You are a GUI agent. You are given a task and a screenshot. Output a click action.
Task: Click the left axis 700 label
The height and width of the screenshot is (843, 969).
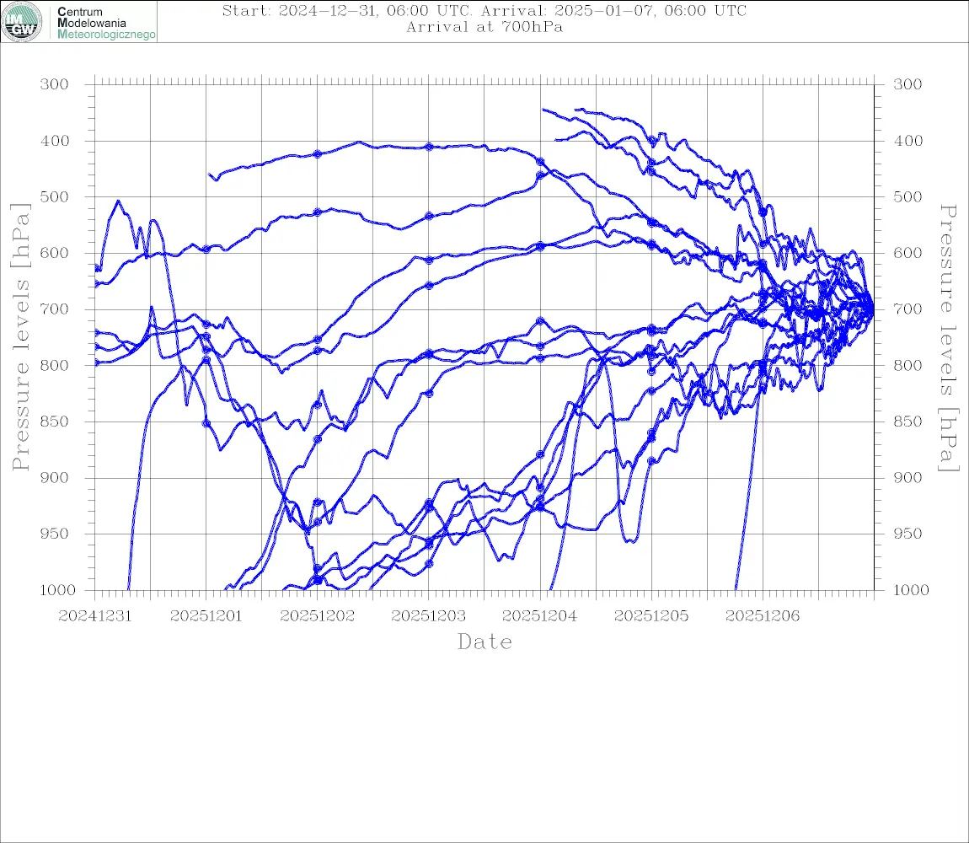[55, 309]
